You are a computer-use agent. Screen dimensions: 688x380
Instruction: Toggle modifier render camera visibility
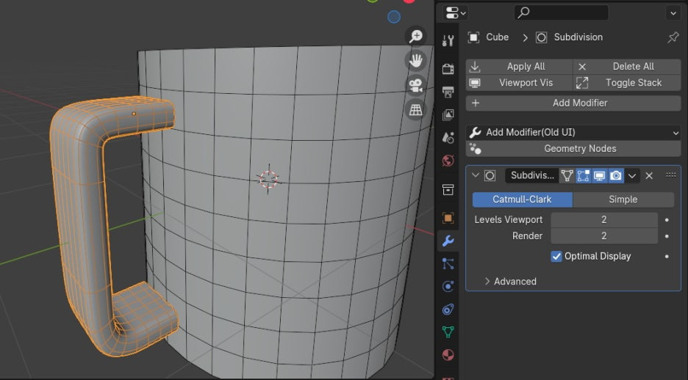[616, 175]
